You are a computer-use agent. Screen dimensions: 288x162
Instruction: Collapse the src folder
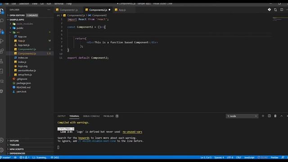click(x=18, y=32)
